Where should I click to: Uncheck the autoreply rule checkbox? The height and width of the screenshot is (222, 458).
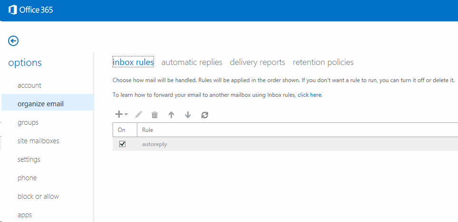122,144
